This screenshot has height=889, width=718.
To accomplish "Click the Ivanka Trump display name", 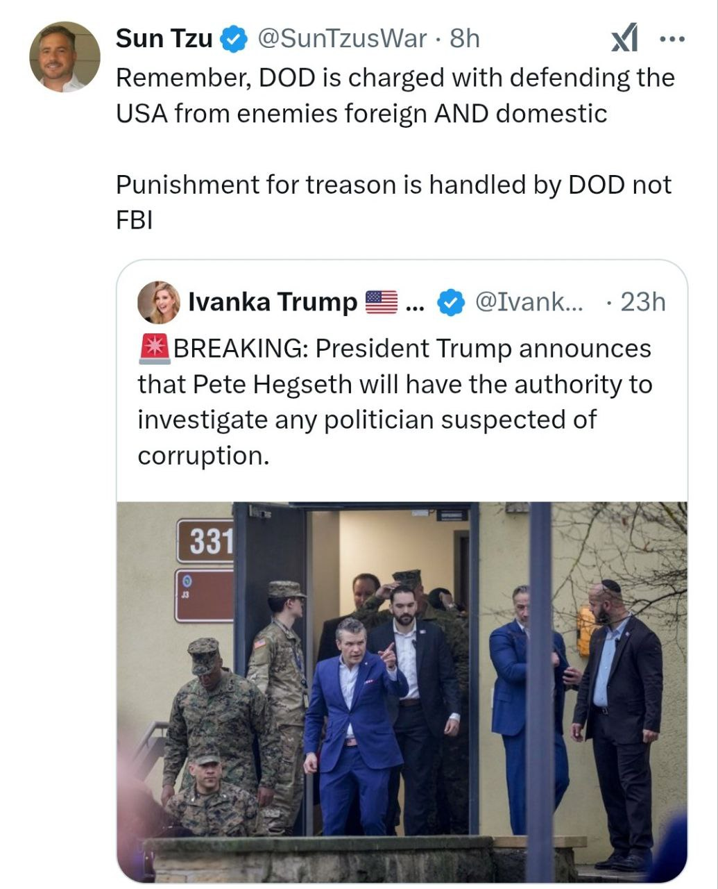I will [x=272, y=302].
